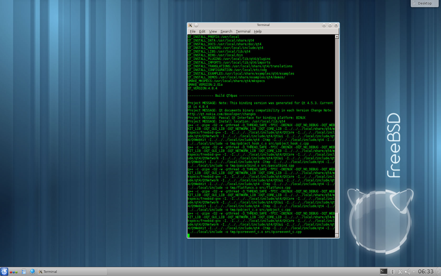Open the Search menu

pyautogui.click(x=226, y=31)
